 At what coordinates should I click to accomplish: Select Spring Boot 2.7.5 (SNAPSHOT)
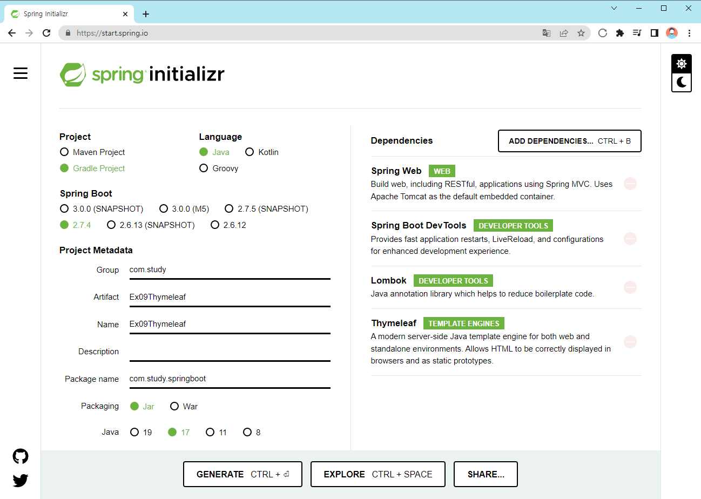266,208
